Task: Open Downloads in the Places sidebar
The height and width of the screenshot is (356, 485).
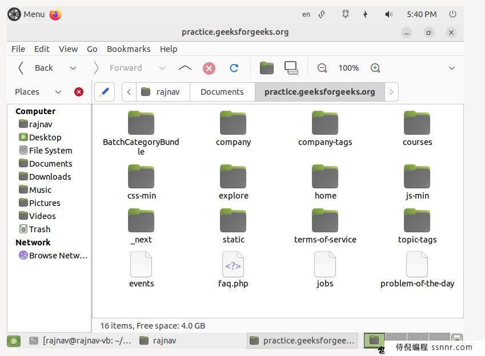Action: tap(45, 177)
